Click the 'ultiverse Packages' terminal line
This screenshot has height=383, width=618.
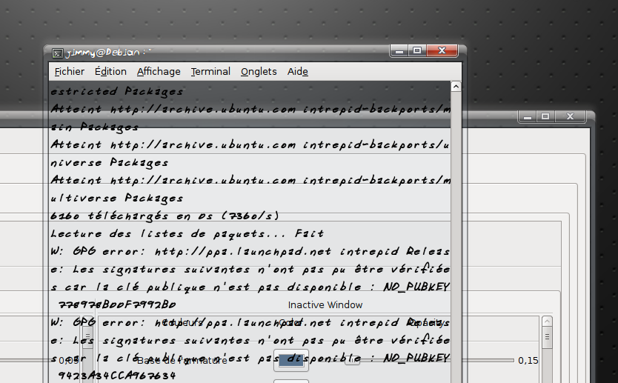pyautogui.click(x=116, y=199)
